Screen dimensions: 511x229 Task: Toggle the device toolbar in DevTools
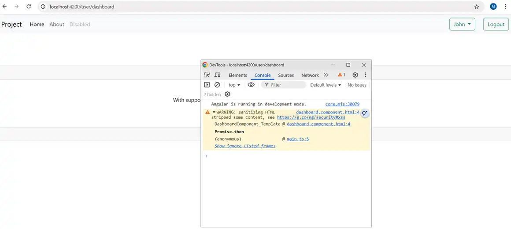(x=217, y=75)
